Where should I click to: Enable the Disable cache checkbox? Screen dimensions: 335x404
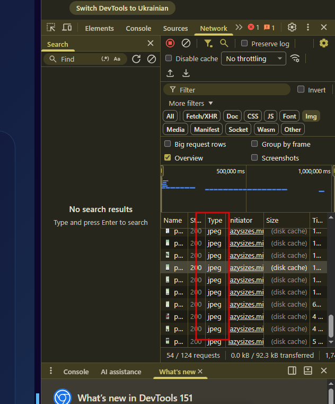tap(169, 58)
